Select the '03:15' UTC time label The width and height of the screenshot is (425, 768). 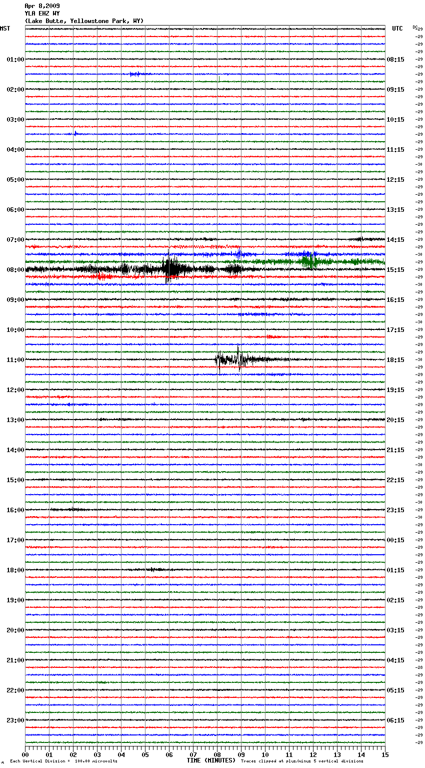coord(395,630)
